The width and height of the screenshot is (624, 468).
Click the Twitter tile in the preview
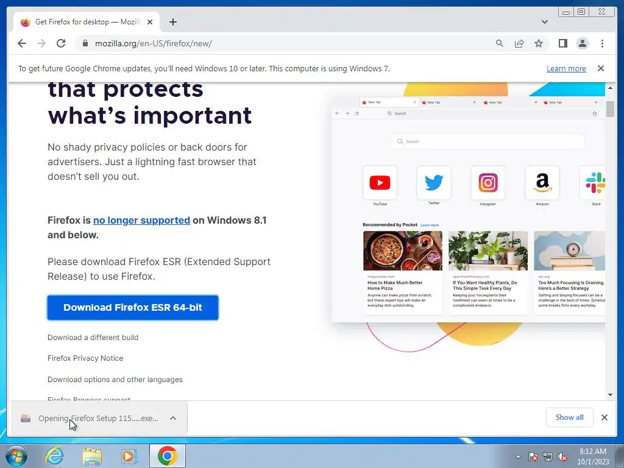[434, 183]
